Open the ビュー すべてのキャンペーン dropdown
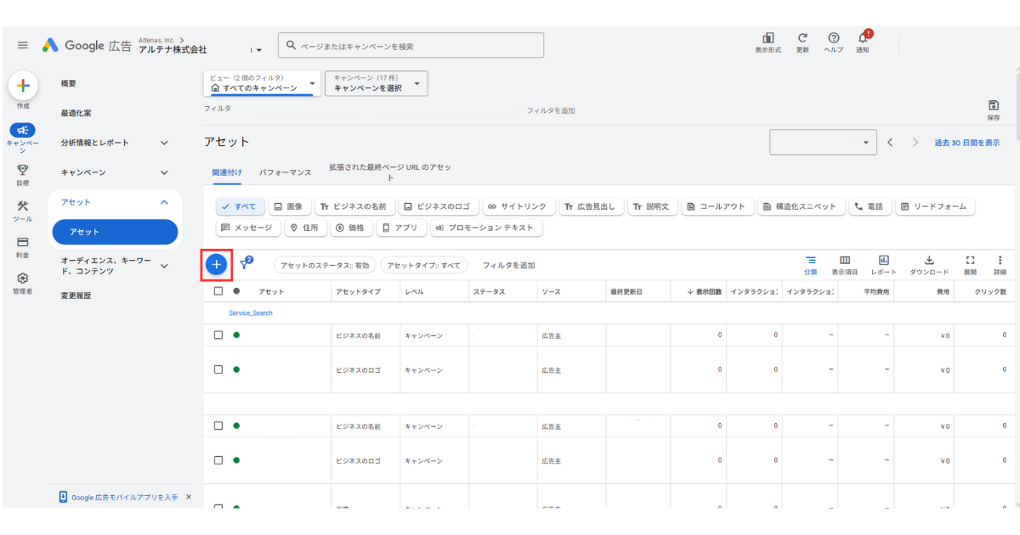Image resolution: width=1020 pixels, height=535 pixels. click(263, 83)
